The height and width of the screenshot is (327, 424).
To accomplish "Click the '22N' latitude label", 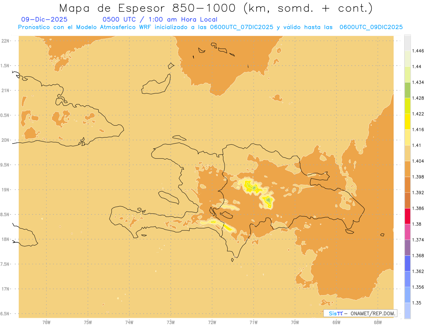I will (5, 41).
